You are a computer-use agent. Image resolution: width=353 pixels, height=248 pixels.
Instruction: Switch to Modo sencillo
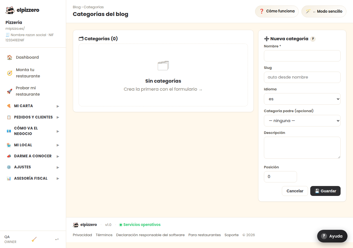pos(324,11)
